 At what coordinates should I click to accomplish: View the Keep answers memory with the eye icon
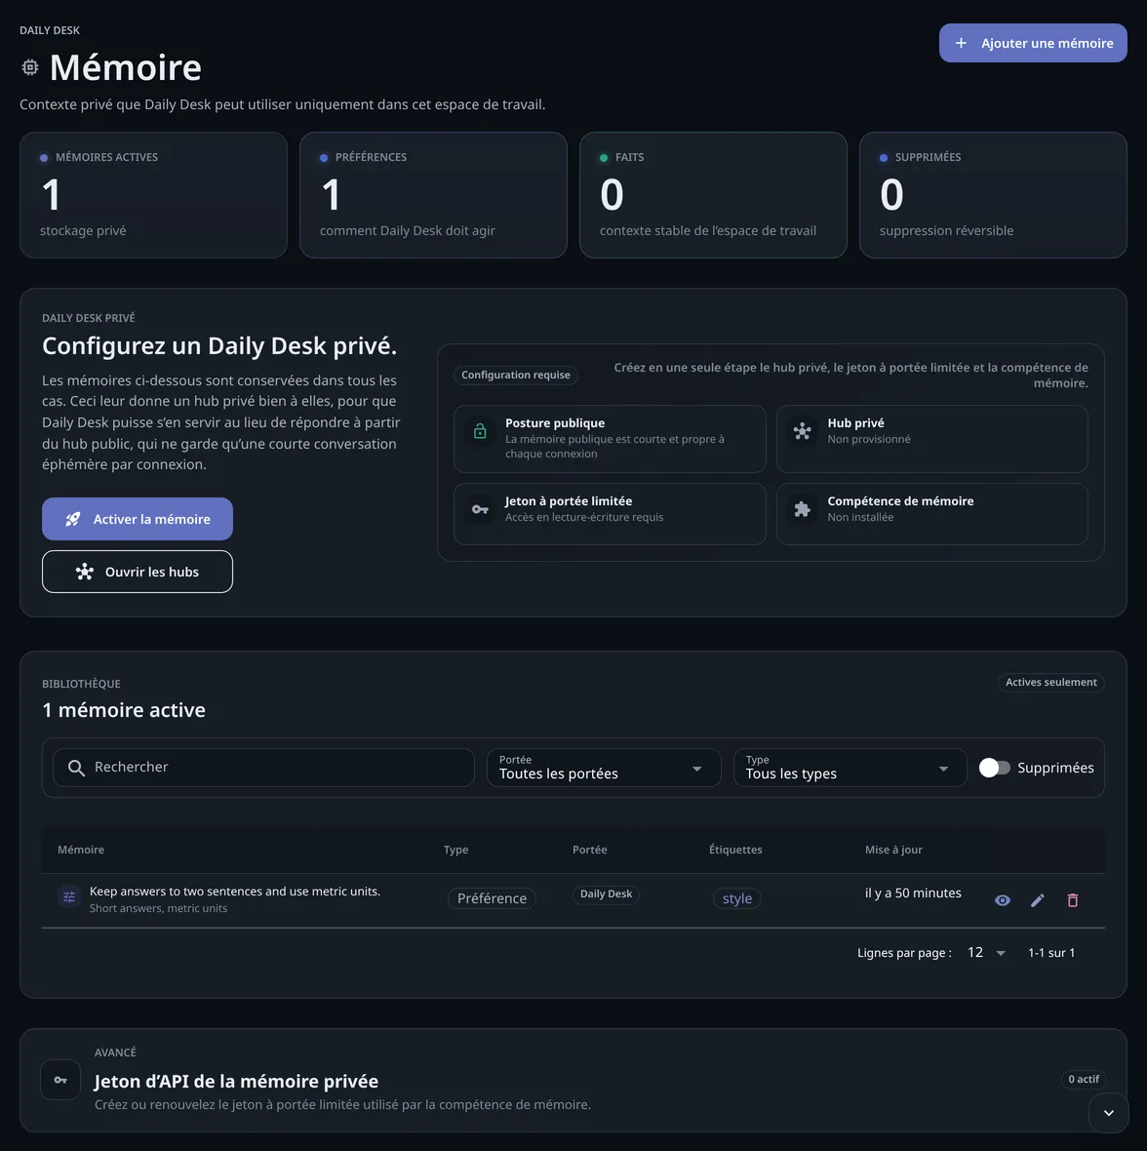point(1002,900)
